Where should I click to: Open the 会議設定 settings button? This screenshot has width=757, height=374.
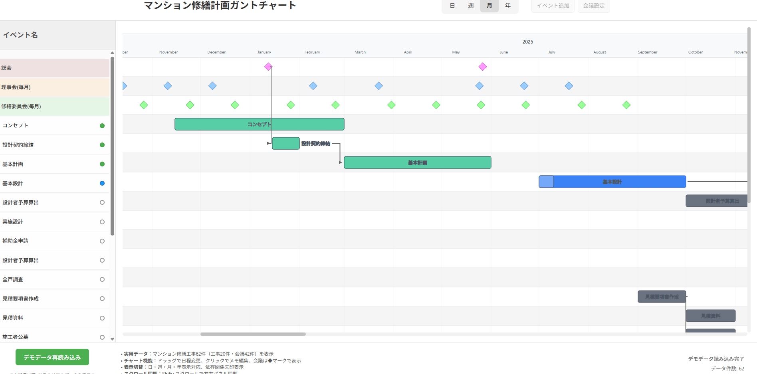click(594, 6)
